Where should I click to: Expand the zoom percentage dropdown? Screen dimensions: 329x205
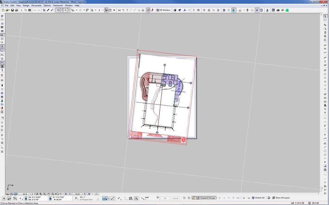coord(33,194)
